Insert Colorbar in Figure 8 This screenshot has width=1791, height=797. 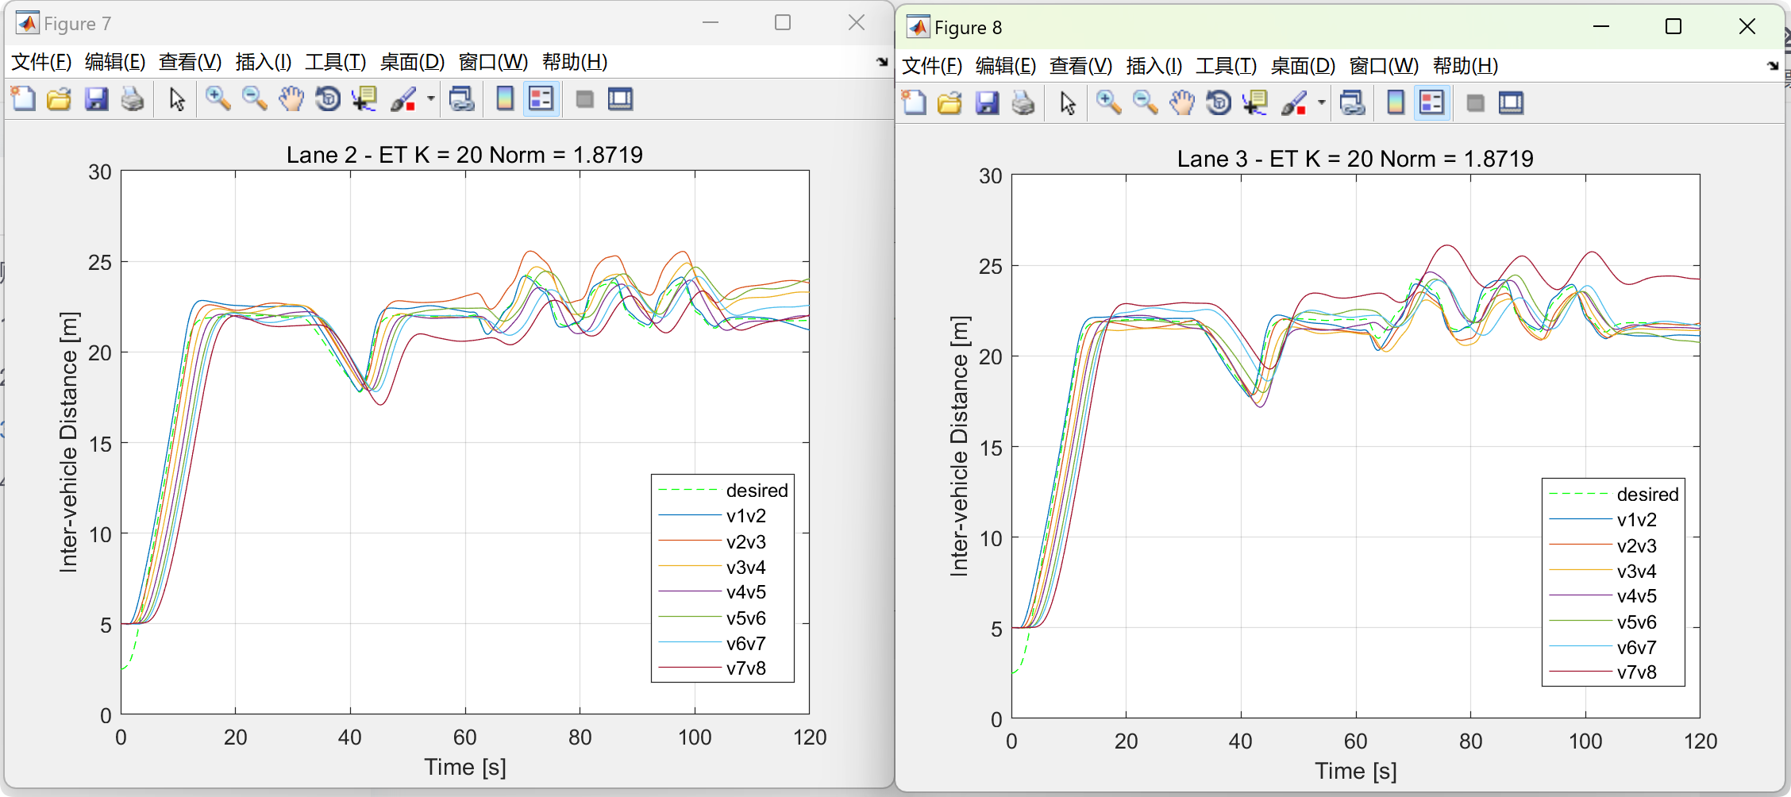tap(1395, 103)
